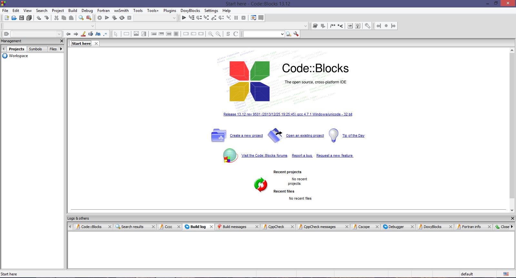Open the wxSmith menu

click(x=121, y=10)
